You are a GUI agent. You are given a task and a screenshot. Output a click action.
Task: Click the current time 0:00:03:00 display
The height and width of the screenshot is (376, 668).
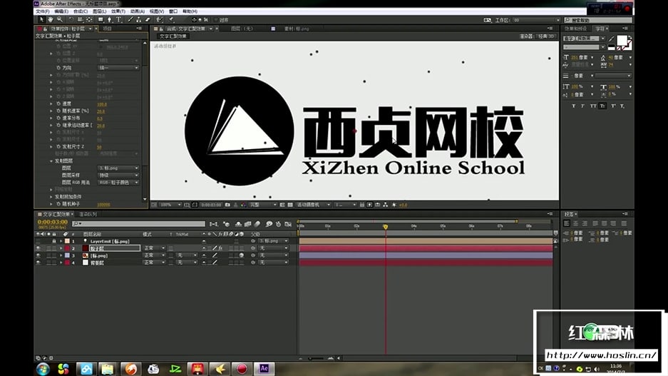pos(53,222)
